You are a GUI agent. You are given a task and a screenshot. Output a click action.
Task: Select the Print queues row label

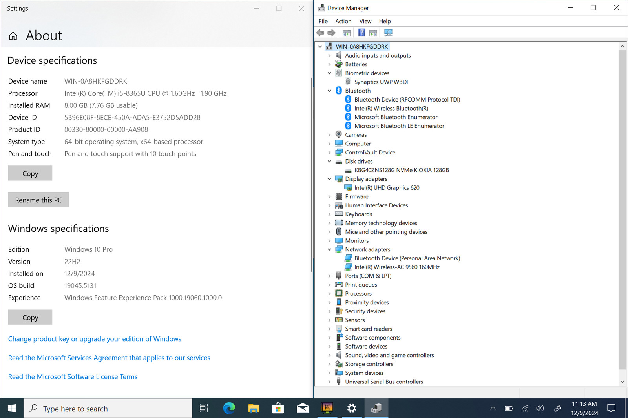[361, 285]
